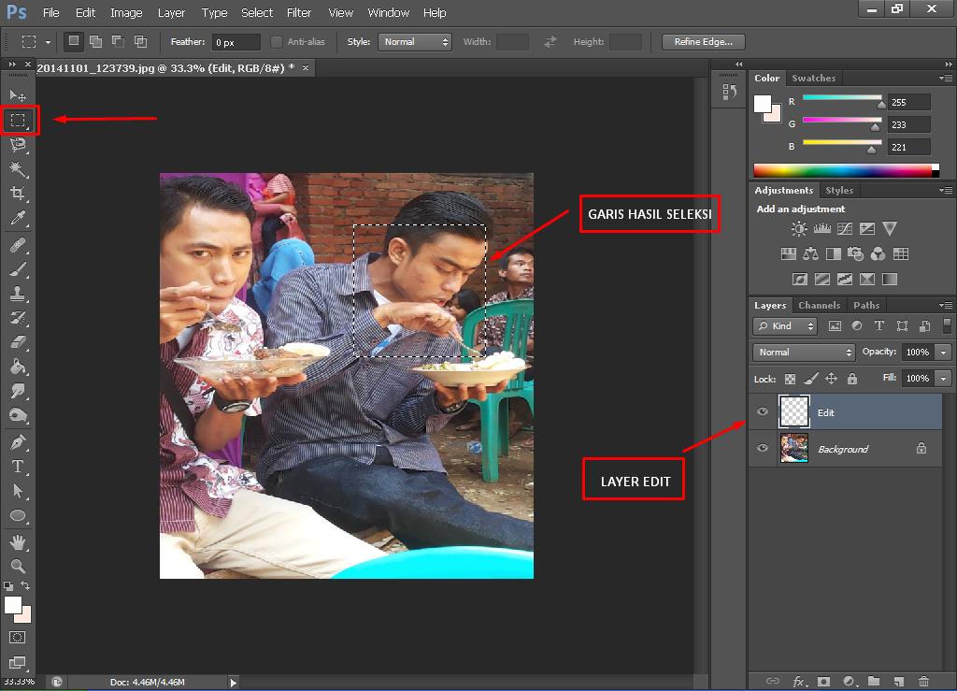Select the Healing Brush tool
The width and height of the screenshot is (957, 691).
[19, 245]
